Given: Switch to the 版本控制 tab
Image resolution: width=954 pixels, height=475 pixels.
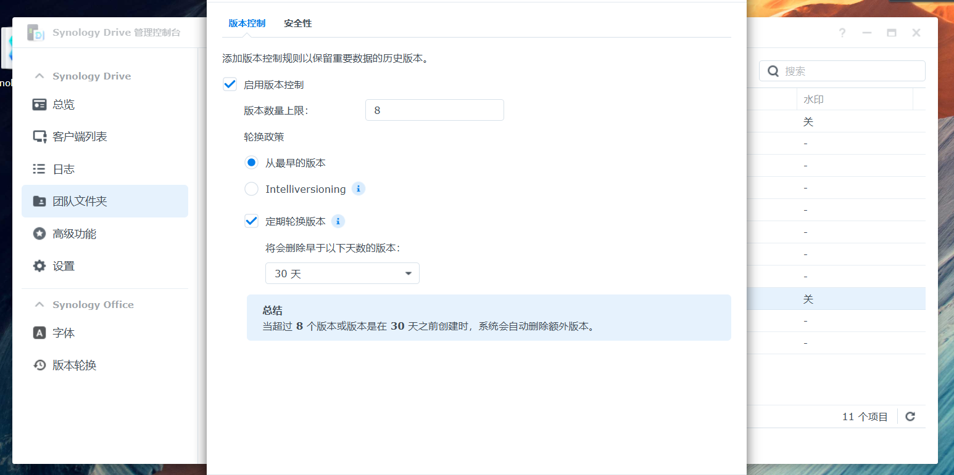Looking at the screenshot, I should [x=247, y=23].
